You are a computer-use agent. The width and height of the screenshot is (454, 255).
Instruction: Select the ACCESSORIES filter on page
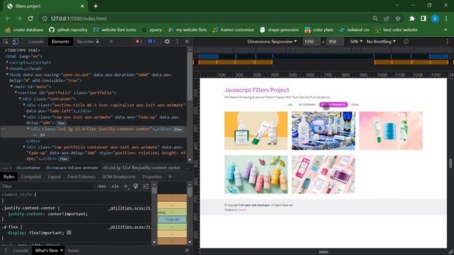coord(307,105)
